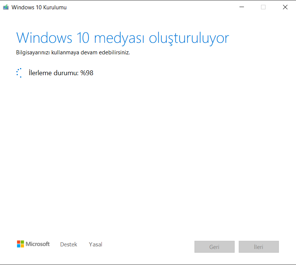Click the İleri button

click(x=258, y=247)
